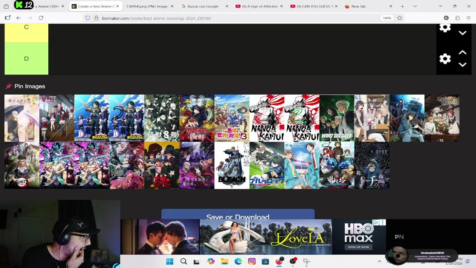
Task: Move tier D row down with arrow
Action: [462, 65]
